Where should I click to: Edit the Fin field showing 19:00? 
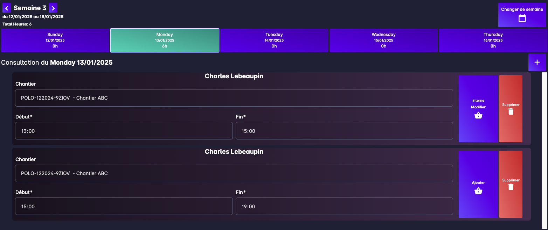click(344, 206)
